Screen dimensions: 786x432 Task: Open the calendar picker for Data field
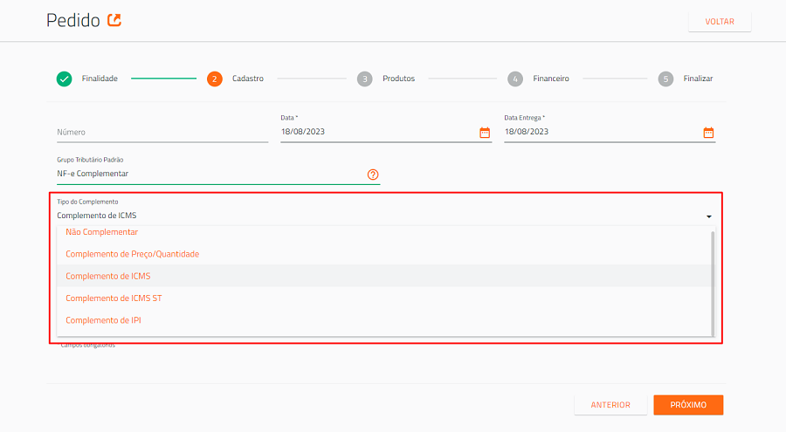485,133
